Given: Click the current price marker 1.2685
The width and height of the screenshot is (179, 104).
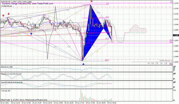Looking at the screenshot, I should pos(176,35).
